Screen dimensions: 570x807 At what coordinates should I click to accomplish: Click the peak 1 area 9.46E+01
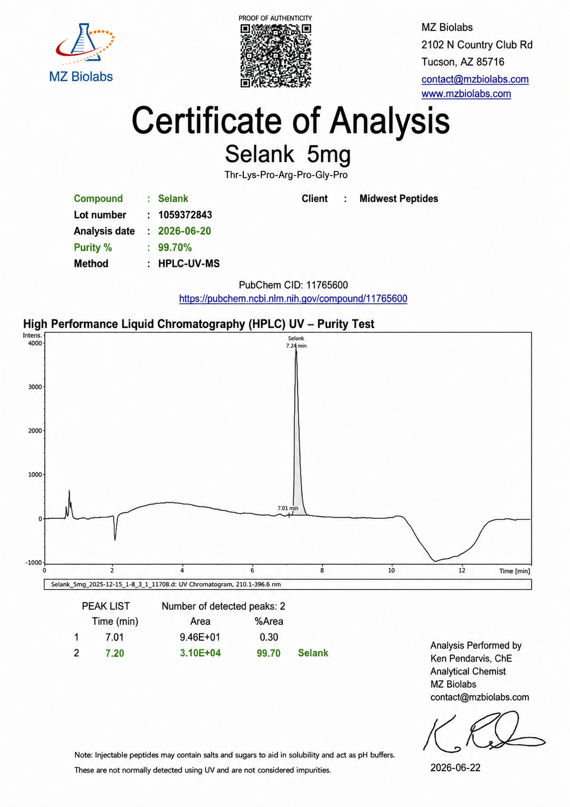[200, 637]
